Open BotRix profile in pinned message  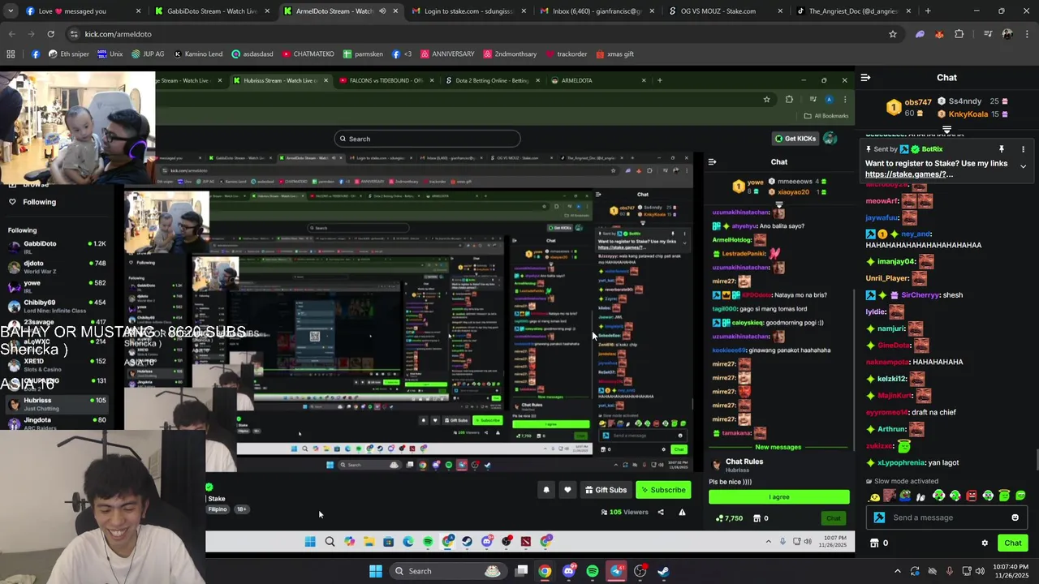point(932,149)
